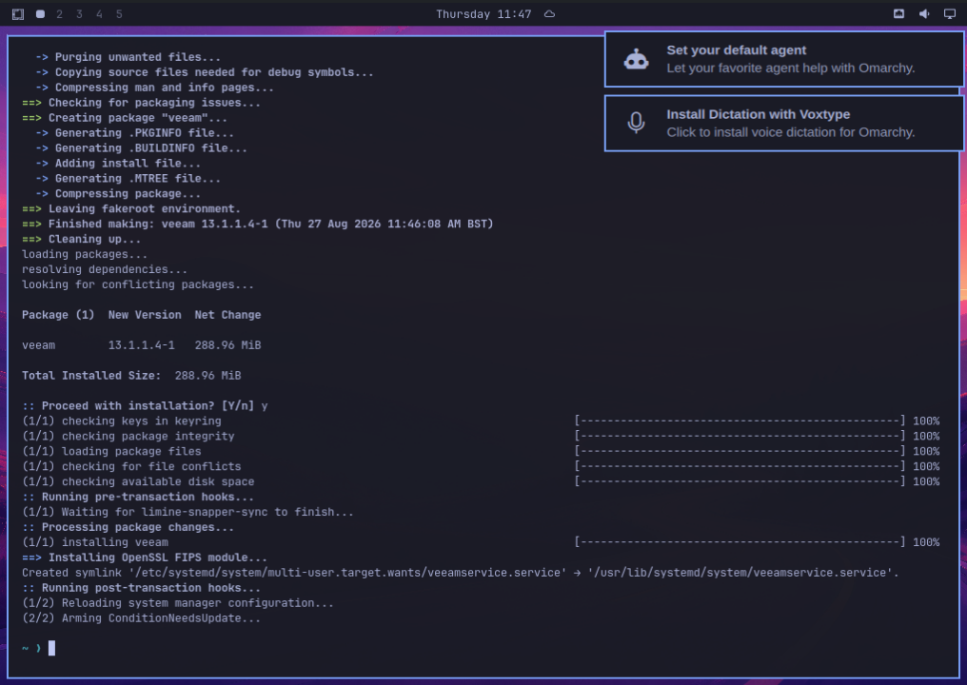
Task: Open the weather cloud icon beside clock
Action: pos(549,14)
